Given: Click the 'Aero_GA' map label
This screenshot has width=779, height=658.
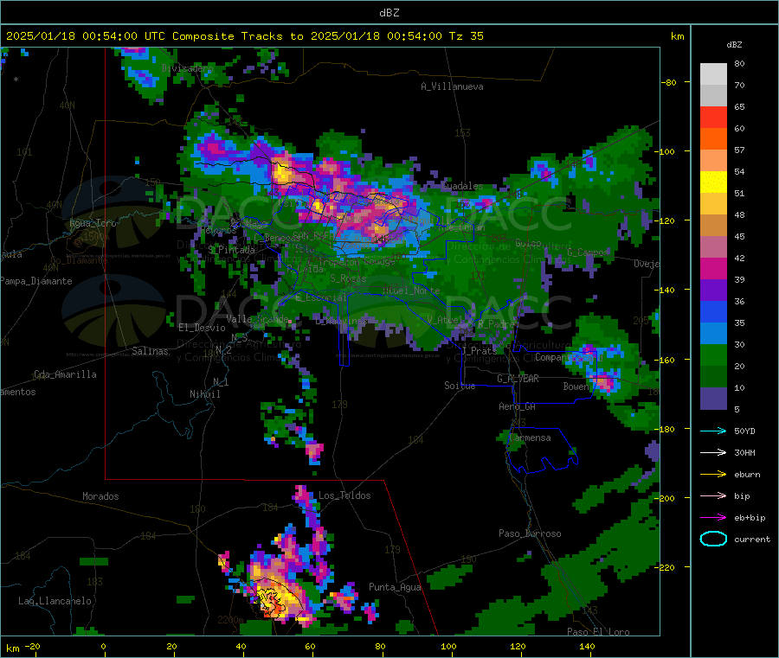Looking at the screenshot, I should pyautogui.click(x=518, y=407).
